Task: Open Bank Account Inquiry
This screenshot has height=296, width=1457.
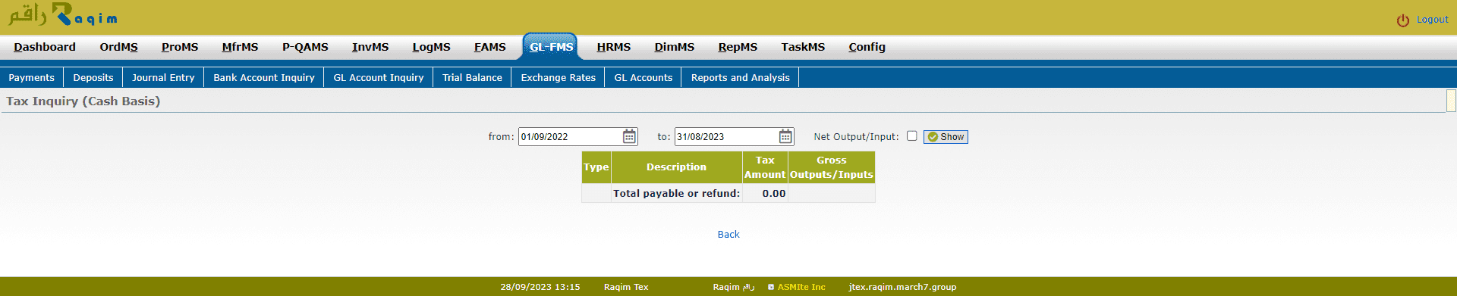Action: (264, 77)
